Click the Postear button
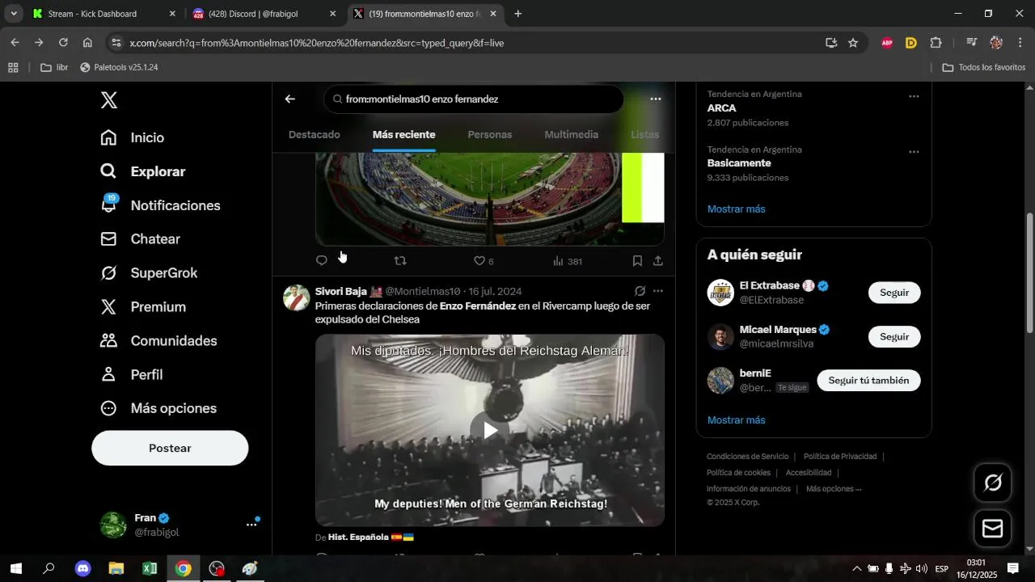1035x582 pixels. pyautogui.click(x=170, y=448)
